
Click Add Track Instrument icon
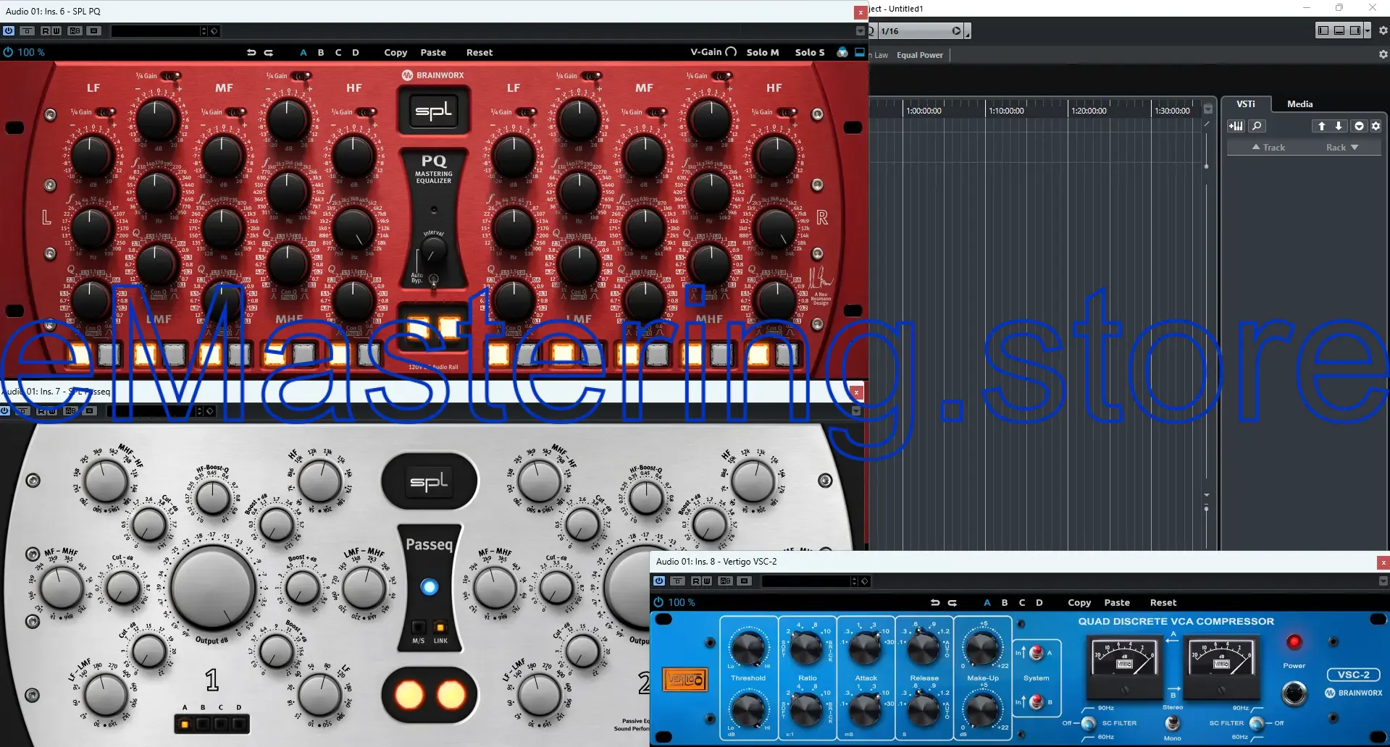(1236, 126)
